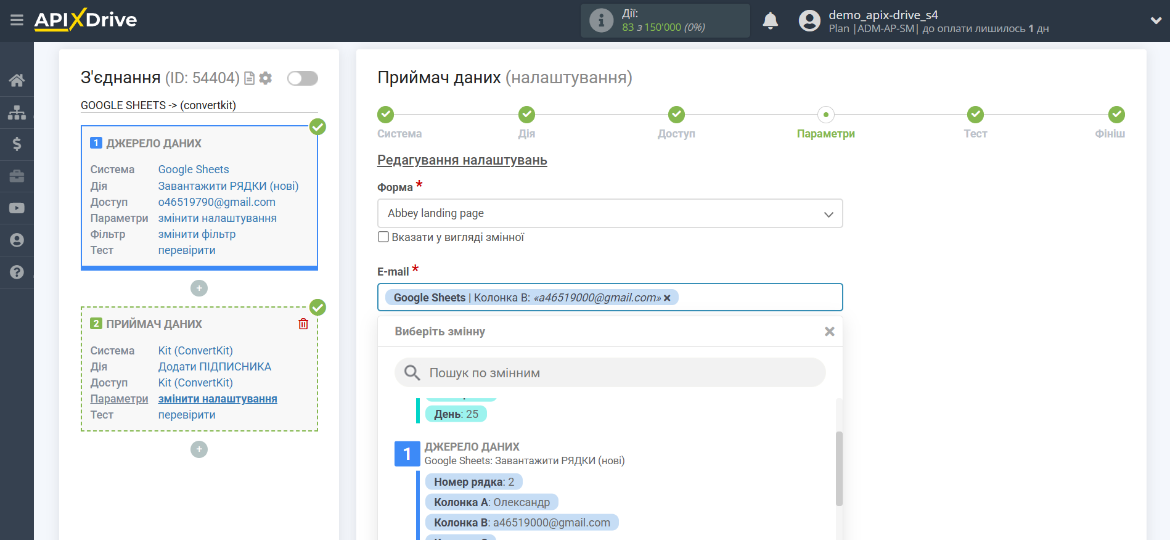Image resolution: width=1170 pixels, height=540 pixels.
Task: Delete data receiver with trash icon
Action: (303, 324)
